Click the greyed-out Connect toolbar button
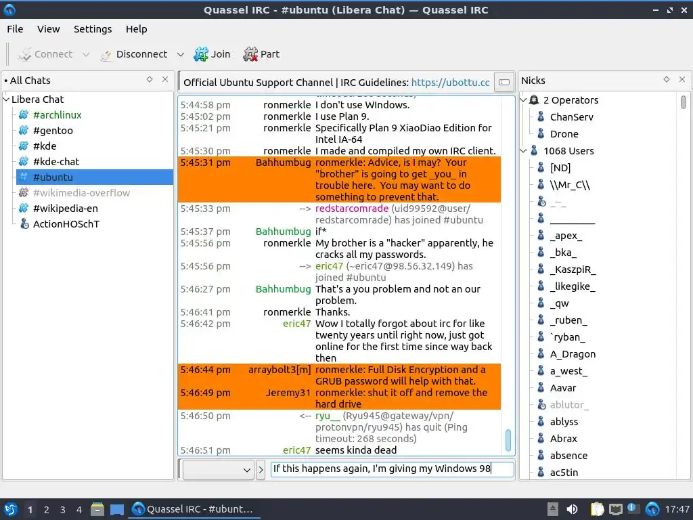The width and height of the screenshot is (693, 520). (45, 54)
